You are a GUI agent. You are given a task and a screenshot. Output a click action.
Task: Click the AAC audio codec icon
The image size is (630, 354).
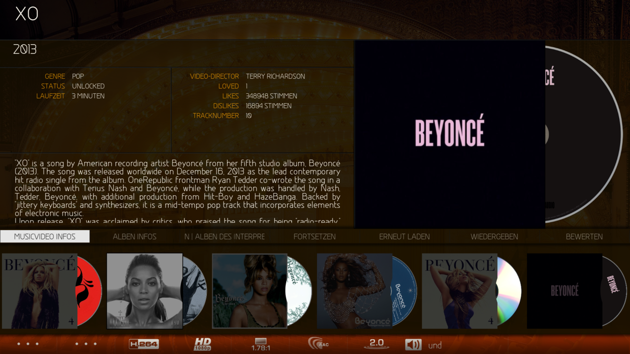point(318,343)
